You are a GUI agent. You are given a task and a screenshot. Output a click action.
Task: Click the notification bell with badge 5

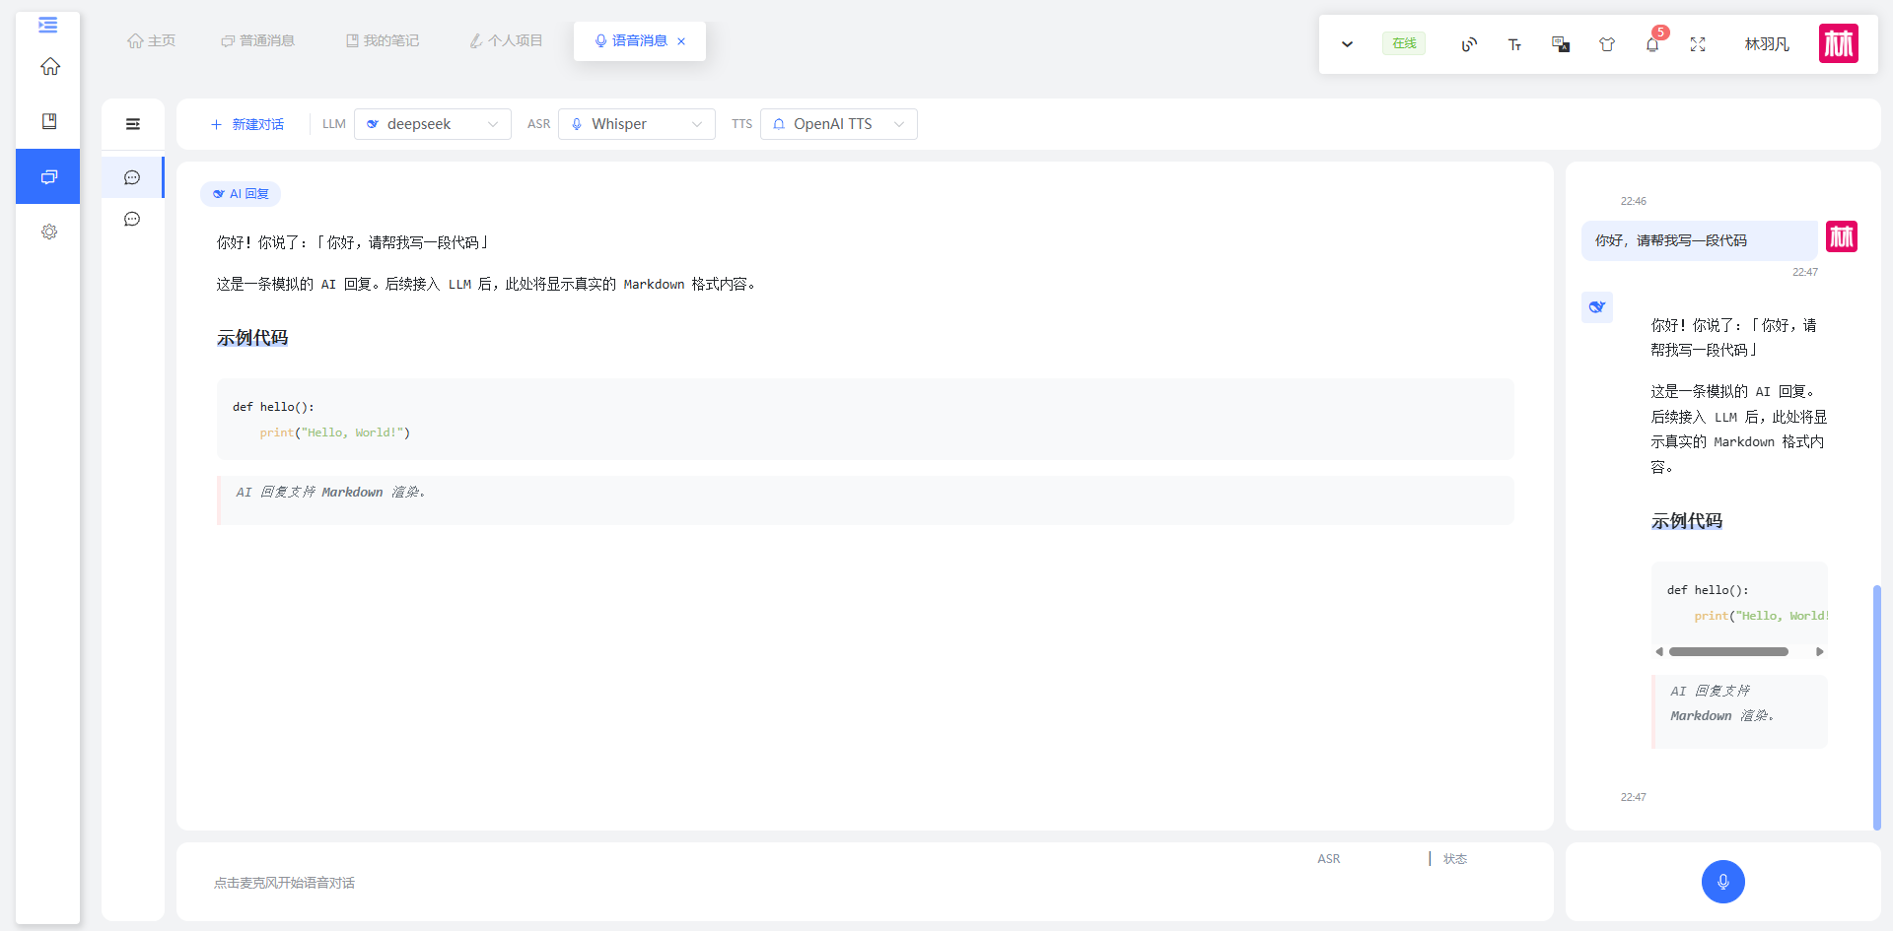click(x=1652, y=44)
